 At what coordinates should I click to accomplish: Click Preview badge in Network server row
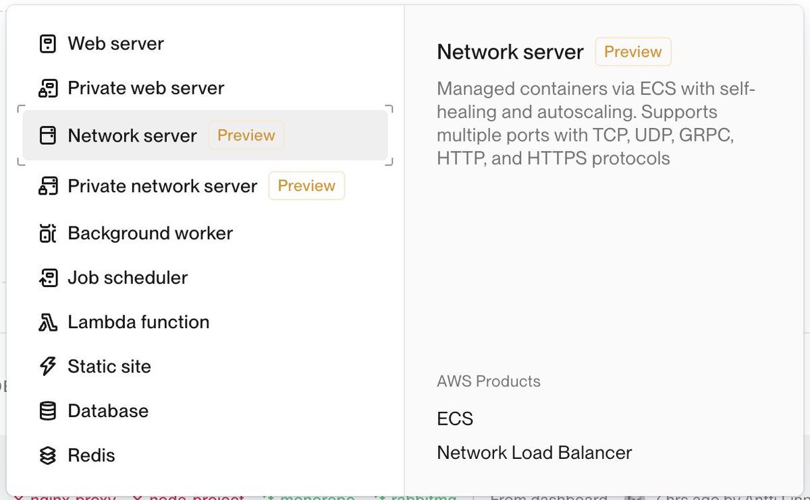point(246,135)
